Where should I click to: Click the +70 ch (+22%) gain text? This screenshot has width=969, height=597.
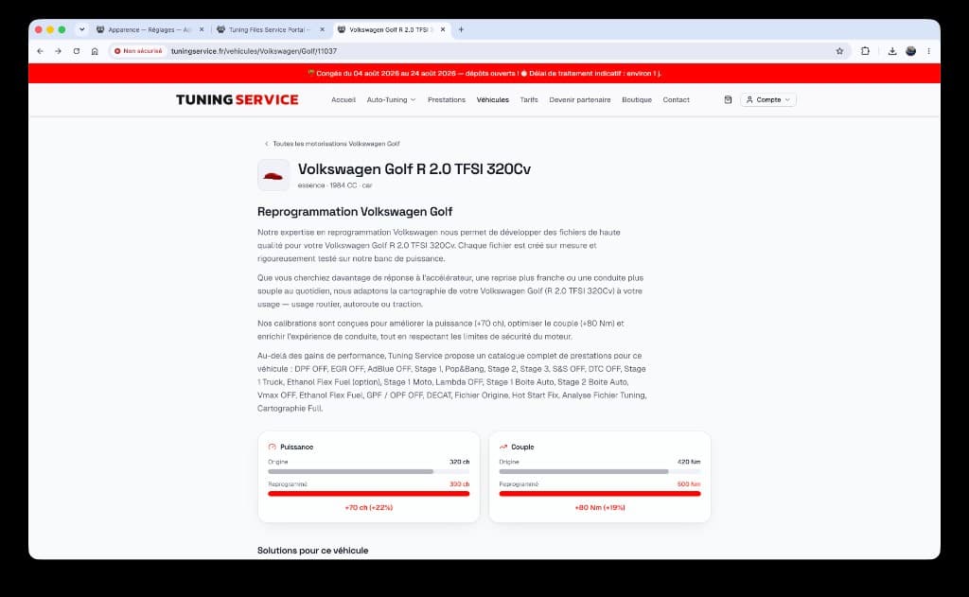[369, 507]
